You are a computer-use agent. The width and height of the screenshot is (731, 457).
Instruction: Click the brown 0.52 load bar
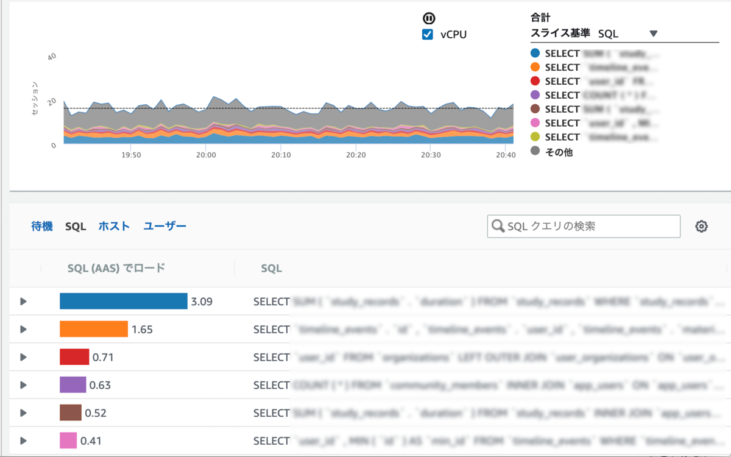click(71, 413)
